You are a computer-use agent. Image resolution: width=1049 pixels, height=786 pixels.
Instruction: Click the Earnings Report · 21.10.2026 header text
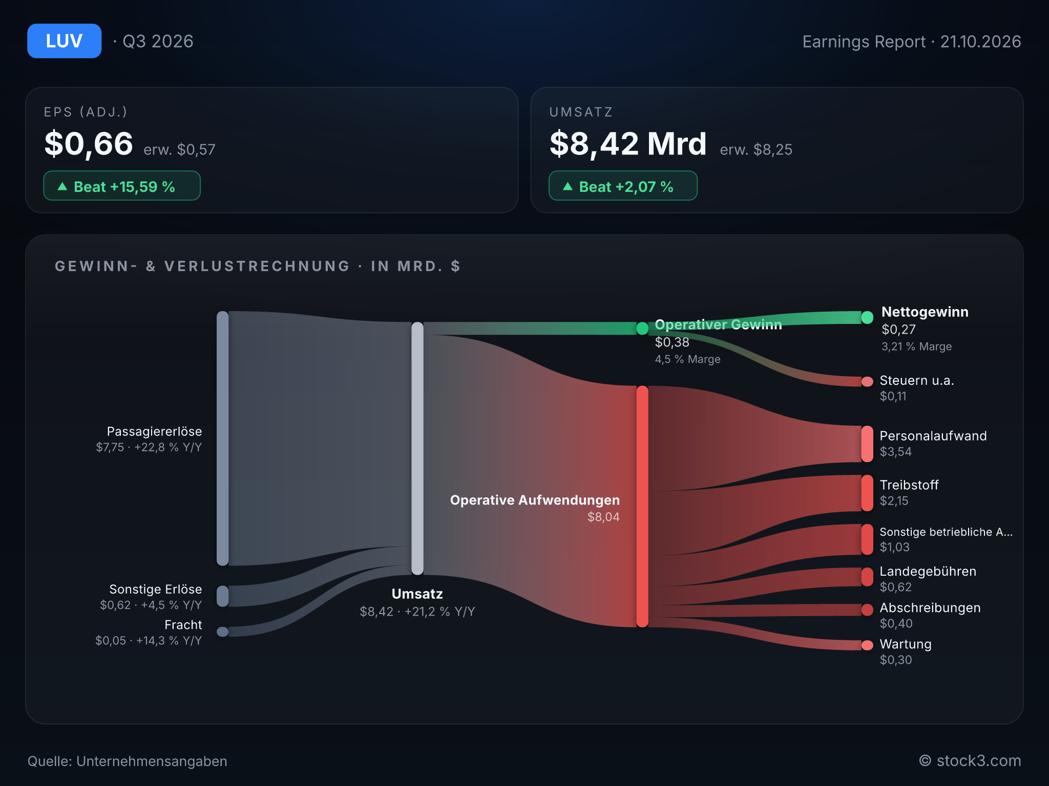pos(912,41)
